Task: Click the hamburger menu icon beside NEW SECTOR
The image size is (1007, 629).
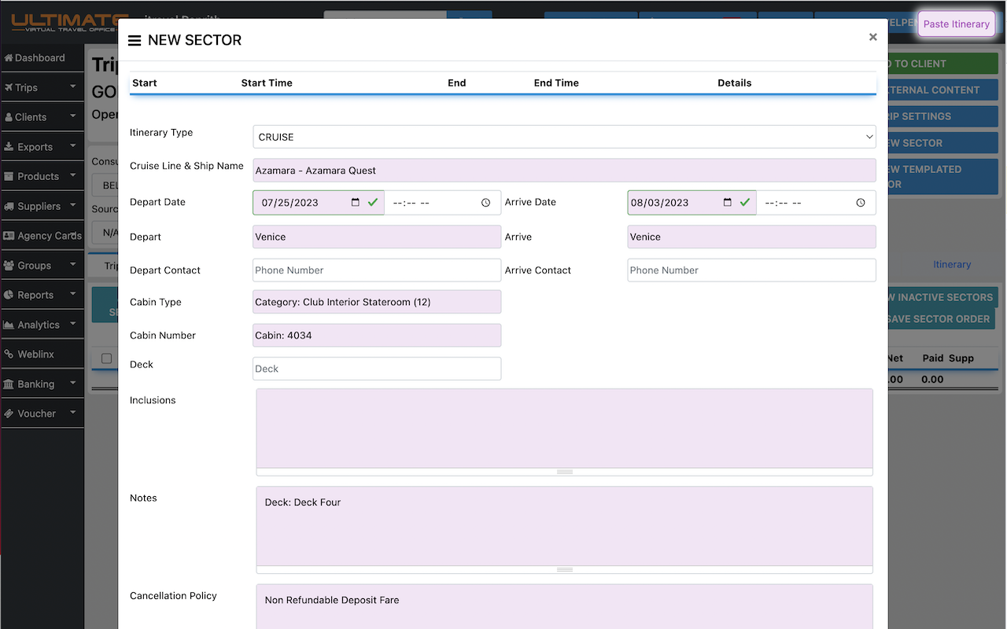Action: 135,40
